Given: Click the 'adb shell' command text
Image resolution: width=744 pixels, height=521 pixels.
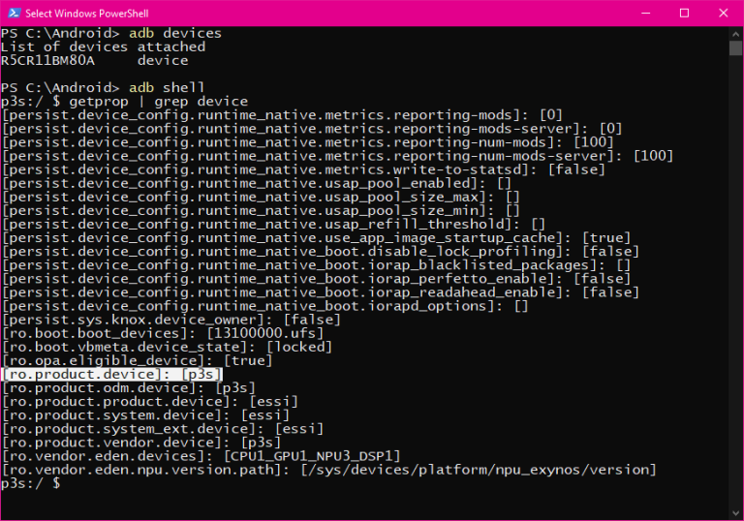Looking at the screenshot, I should coord(167,88).
